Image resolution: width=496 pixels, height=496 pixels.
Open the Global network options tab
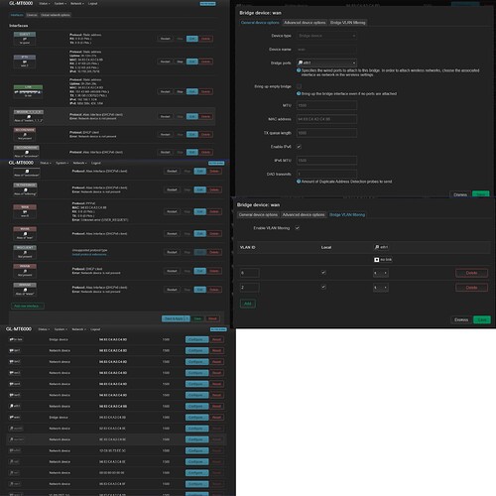click(x=56, y=15)
